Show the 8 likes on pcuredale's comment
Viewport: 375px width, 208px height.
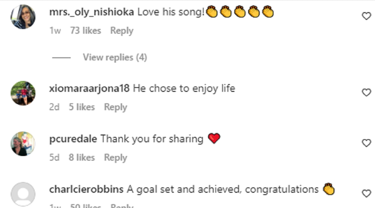point(82,158)
